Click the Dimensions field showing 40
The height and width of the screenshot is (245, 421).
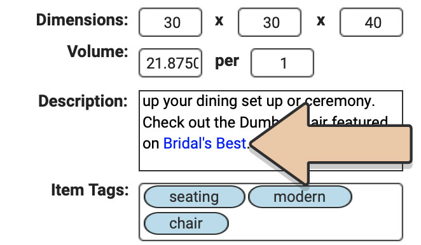[371, 22]
